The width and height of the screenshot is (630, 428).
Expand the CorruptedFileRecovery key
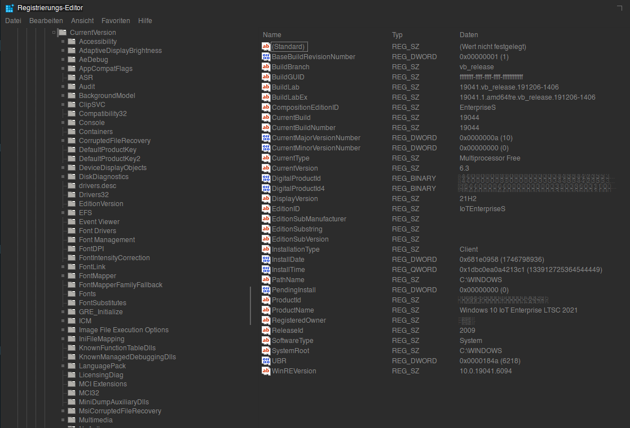[63, 141]
